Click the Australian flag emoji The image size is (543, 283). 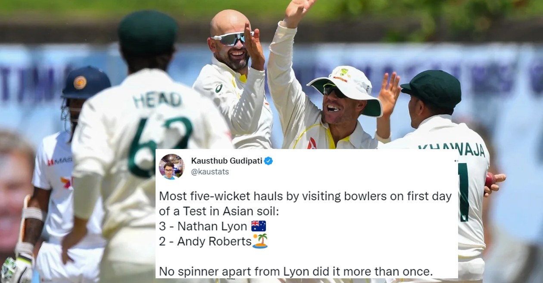coord(258,226)
